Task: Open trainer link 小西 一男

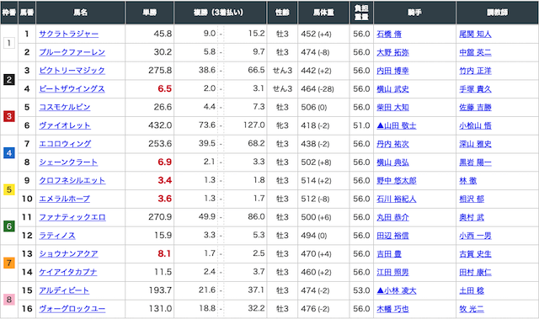Action: click(475, 236)
